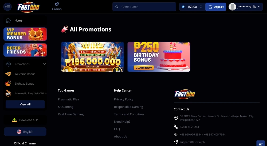Expand the user account dropdown arrow
This screenshot has height=146, width=267.
[x=259, y=7]
